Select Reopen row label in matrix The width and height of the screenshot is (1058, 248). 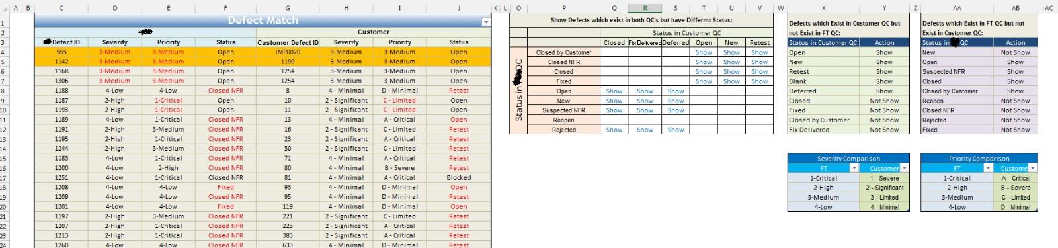[x=564, y=120]
